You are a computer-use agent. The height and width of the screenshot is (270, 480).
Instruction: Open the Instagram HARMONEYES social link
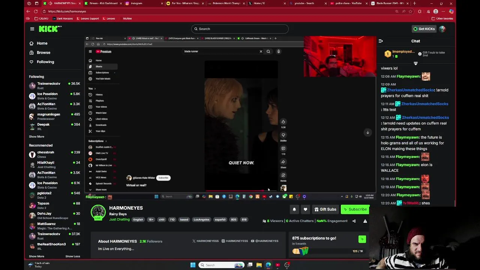tap(235, 241)
